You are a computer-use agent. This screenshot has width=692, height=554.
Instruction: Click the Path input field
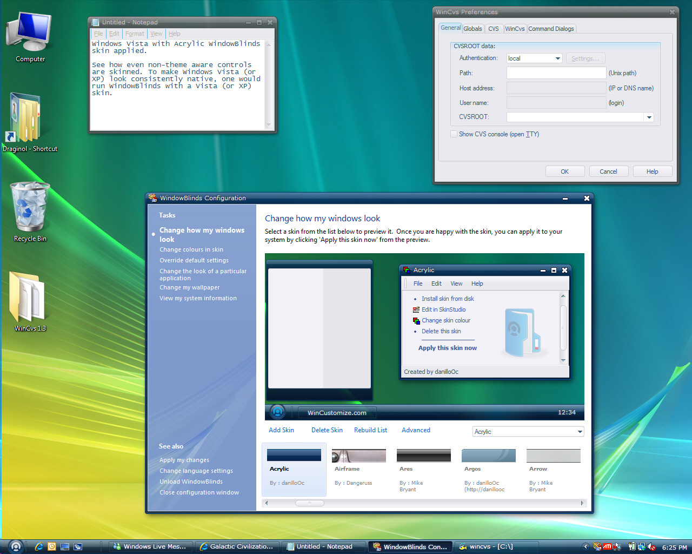(556, 73)
